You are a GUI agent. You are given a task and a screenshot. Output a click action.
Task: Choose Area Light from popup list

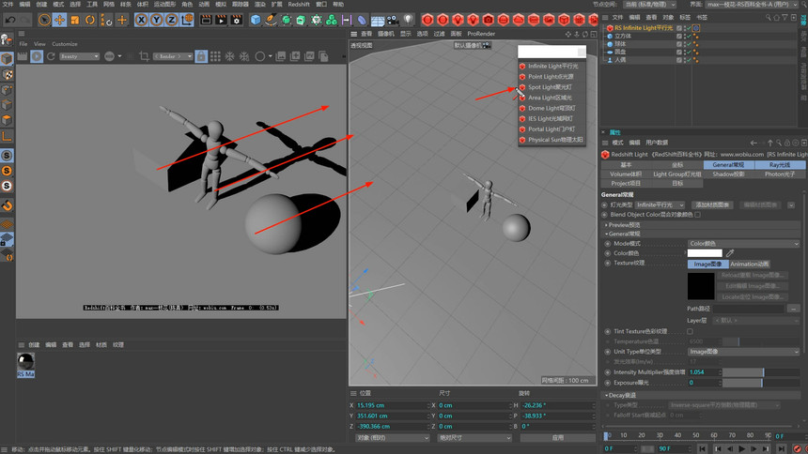pyautogui.click(x=552, y=98)
